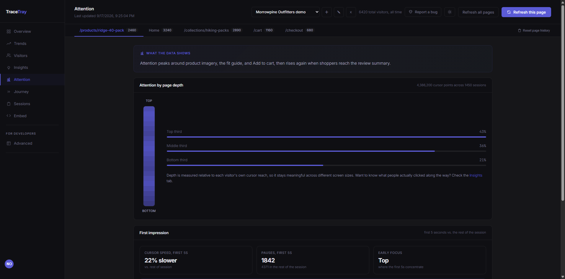This screenshot has width=565, height=279.
Task: Click the Embed code-brackets icon
Action: (9, 116)
